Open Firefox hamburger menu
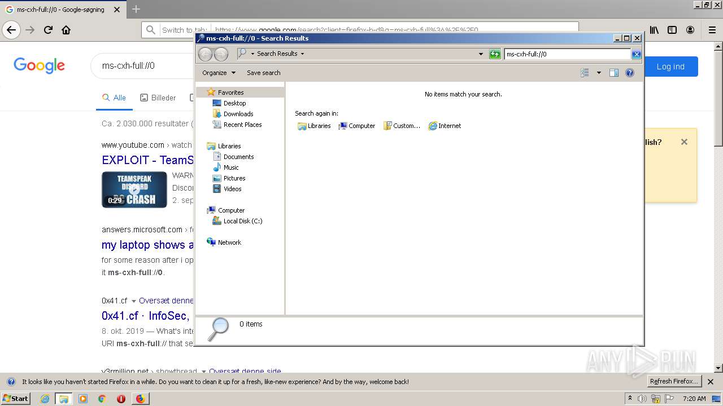This screenshot has height=406, width=723. [712, 30]
